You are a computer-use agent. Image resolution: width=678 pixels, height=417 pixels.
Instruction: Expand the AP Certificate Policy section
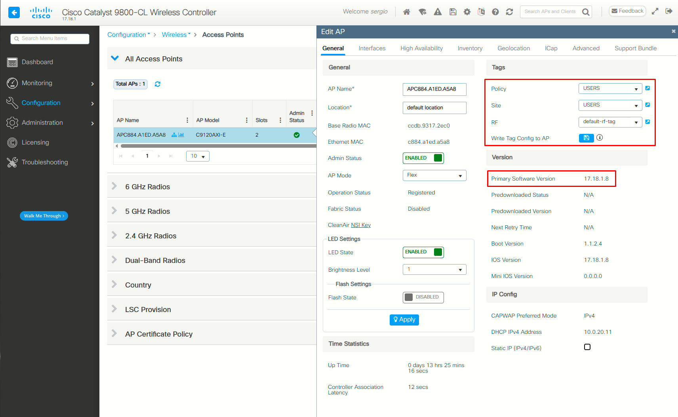tap(212, 334)
